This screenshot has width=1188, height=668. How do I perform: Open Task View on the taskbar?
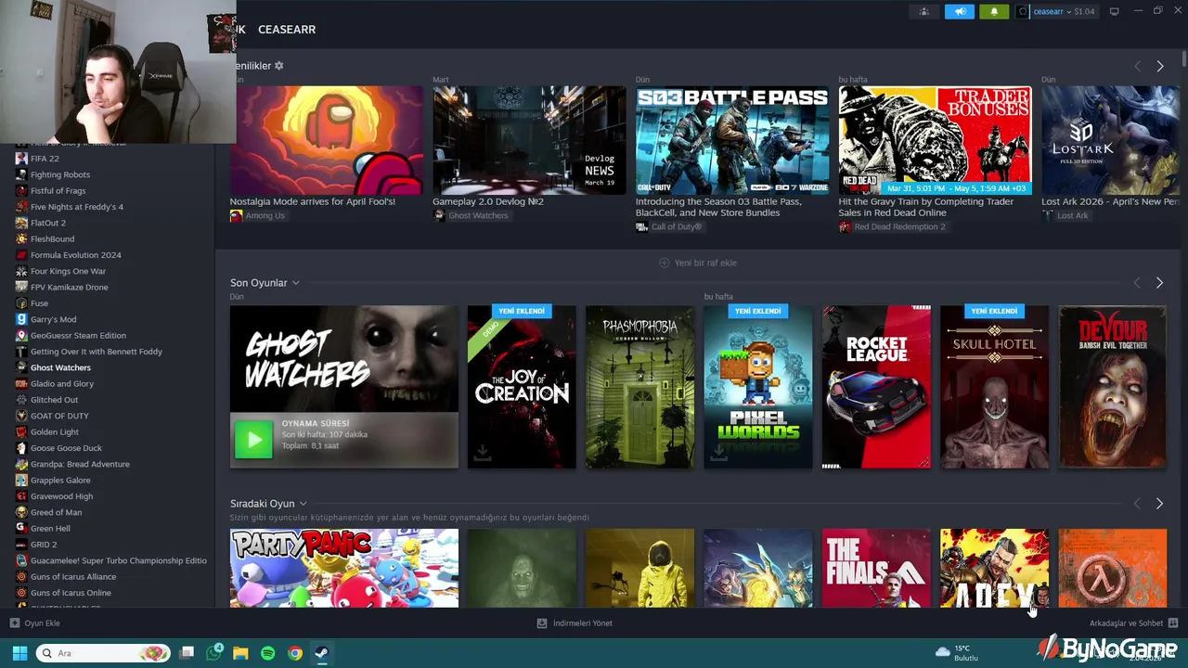(x=187, y=653)
